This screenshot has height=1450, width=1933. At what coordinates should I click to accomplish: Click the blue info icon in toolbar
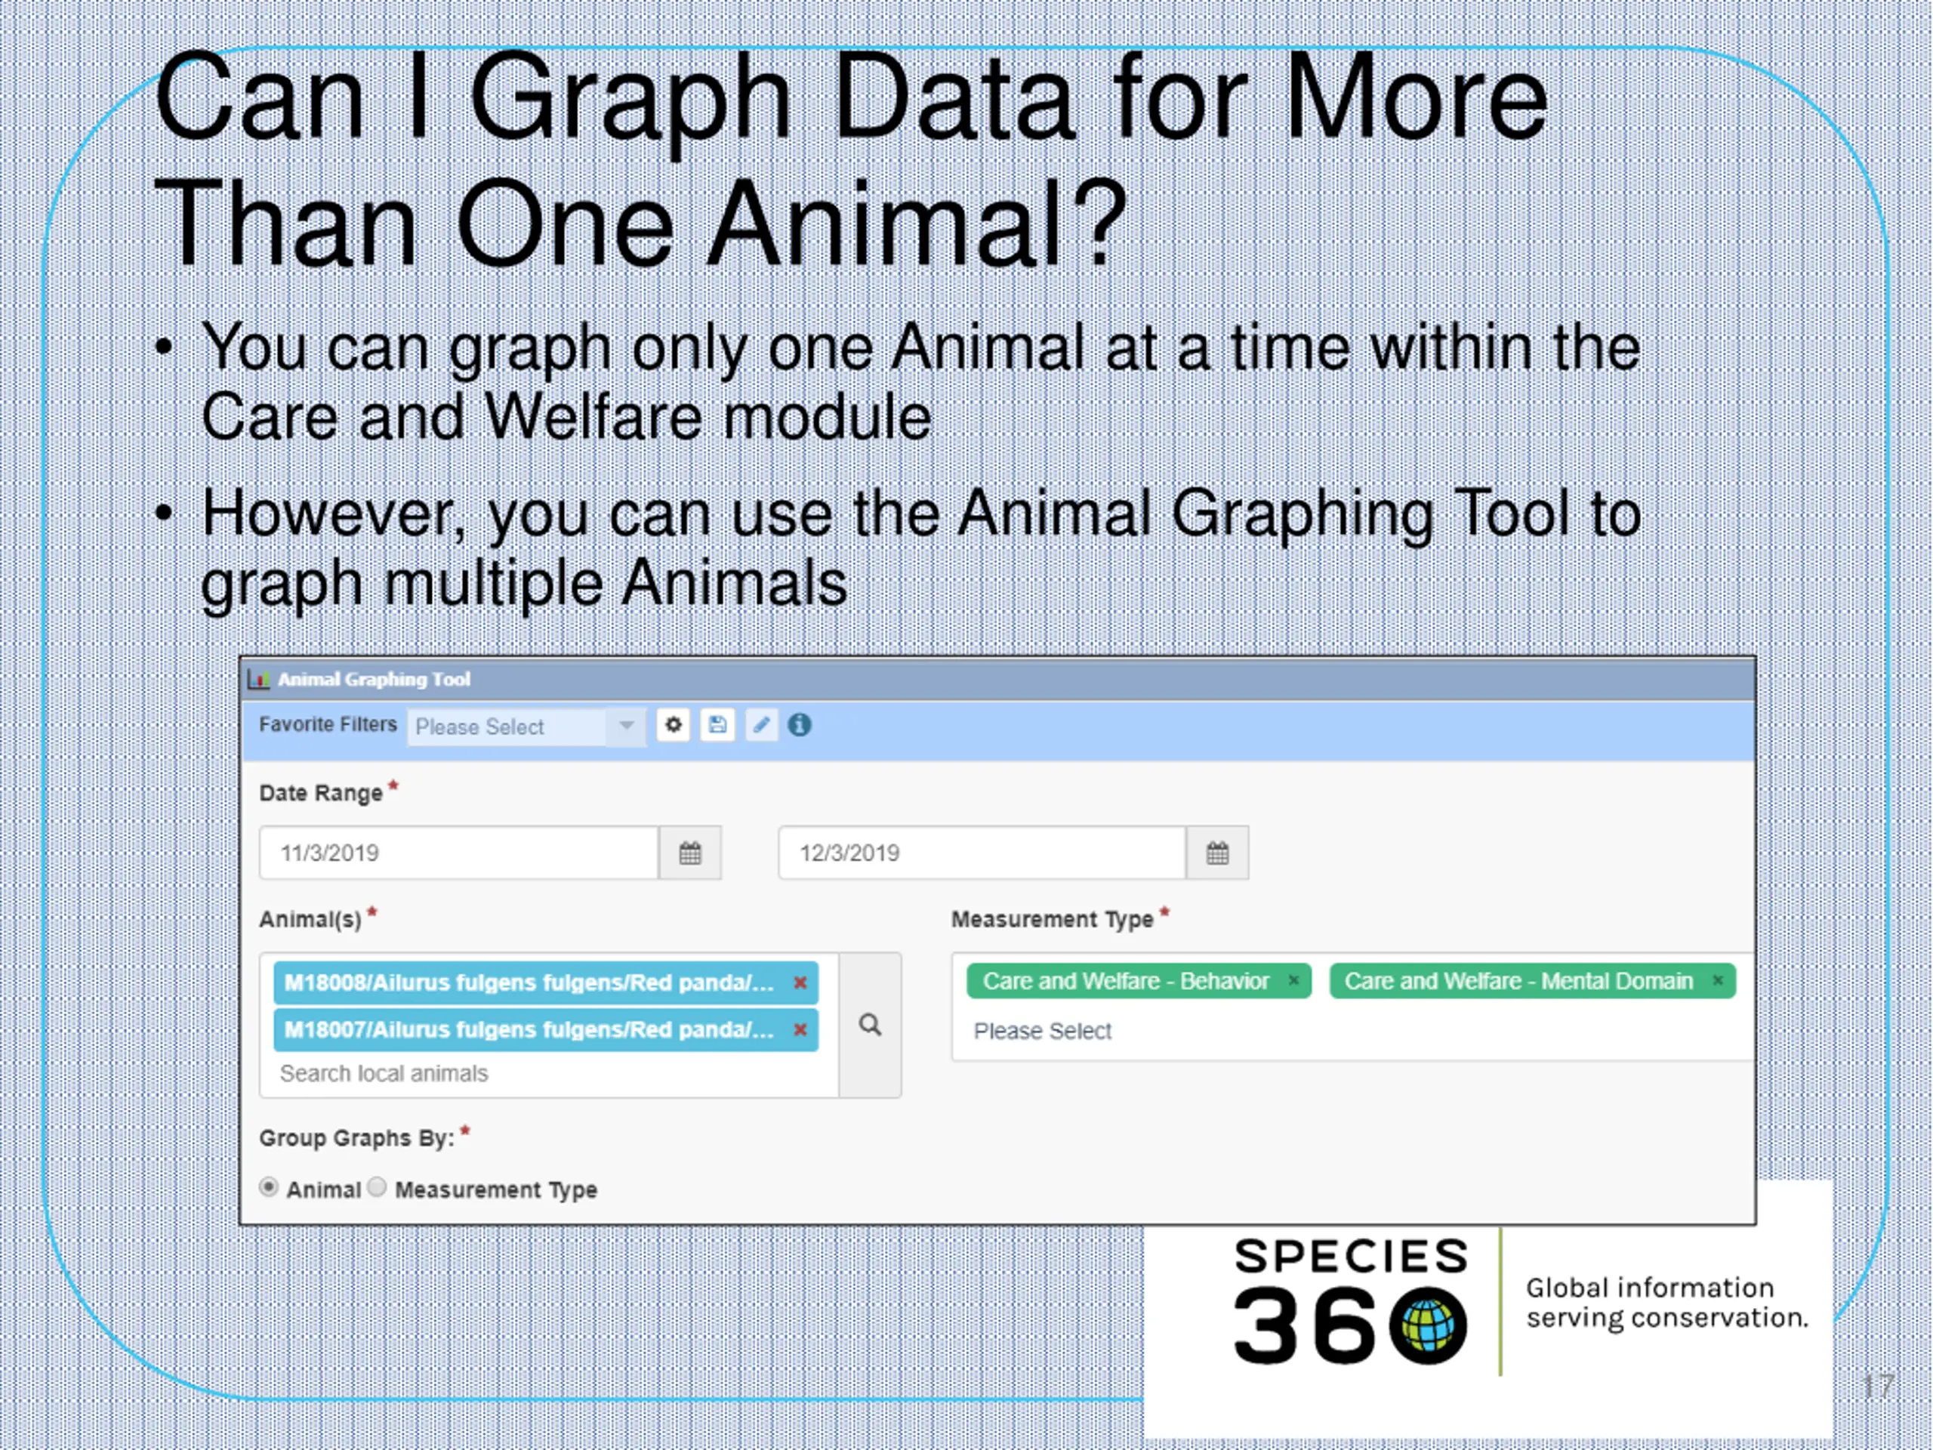(800, 726)
